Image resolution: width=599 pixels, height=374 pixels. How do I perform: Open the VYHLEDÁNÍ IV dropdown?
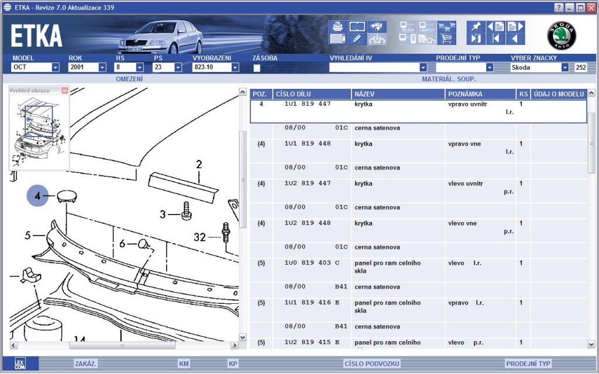pyautogui.click(x=423, y=68)
